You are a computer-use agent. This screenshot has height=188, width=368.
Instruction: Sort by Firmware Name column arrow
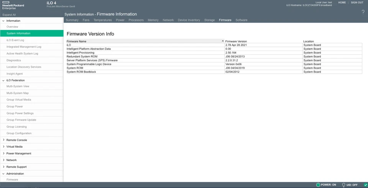click(x=223, y=41)
